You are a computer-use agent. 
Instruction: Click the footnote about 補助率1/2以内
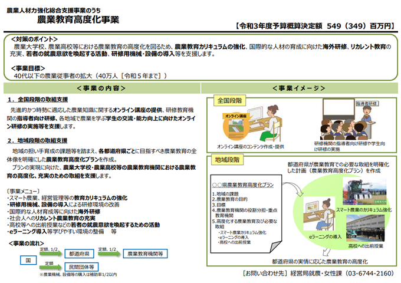(78, 275)
